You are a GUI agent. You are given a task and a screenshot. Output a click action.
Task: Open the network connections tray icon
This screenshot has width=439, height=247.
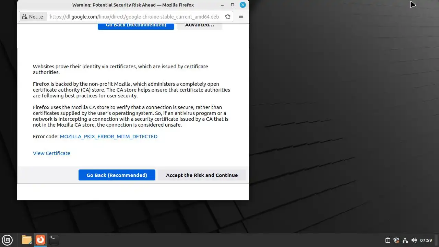(405, 240)
